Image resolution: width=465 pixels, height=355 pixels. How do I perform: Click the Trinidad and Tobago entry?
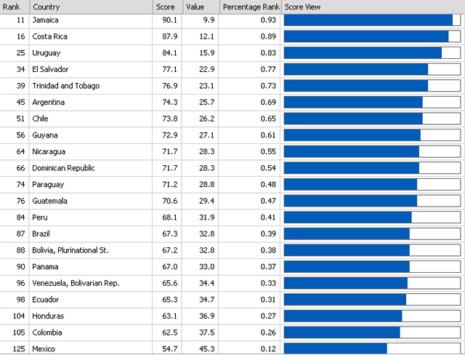pyautogui.click(x=66, y=86)
